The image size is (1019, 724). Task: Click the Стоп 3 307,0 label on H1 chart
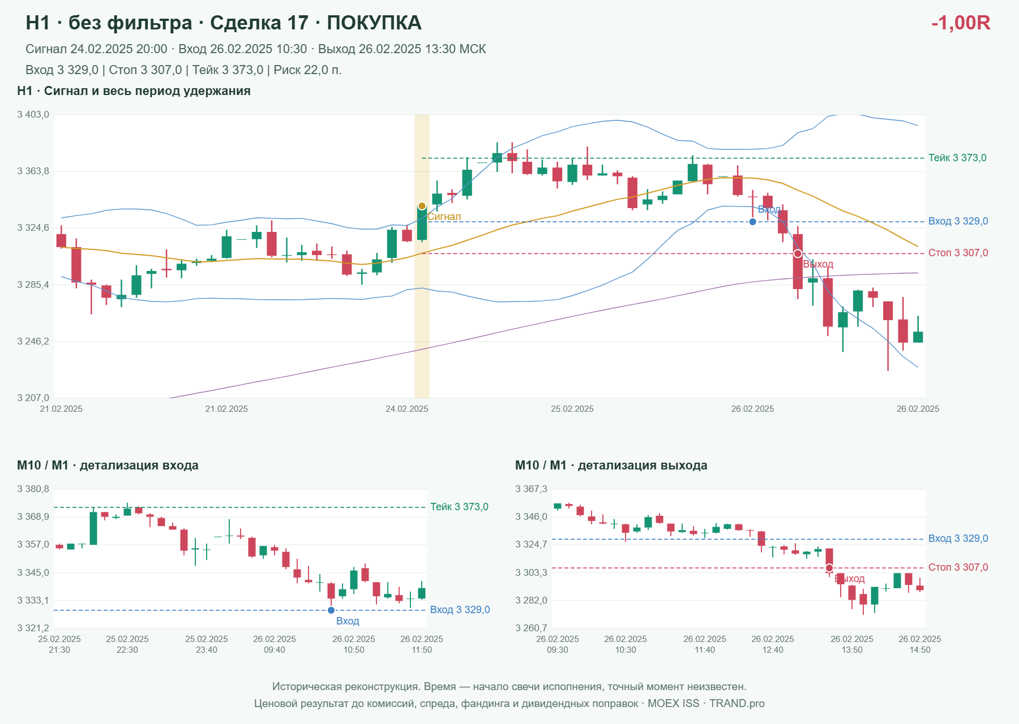(x=958, y=253)
